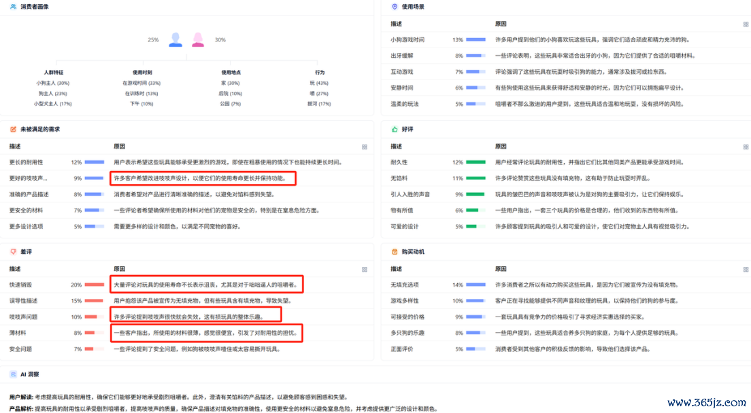Click 原因 column header in 差评 table
The height and width of the screenshot is (413, 751).
pos(119,269)
